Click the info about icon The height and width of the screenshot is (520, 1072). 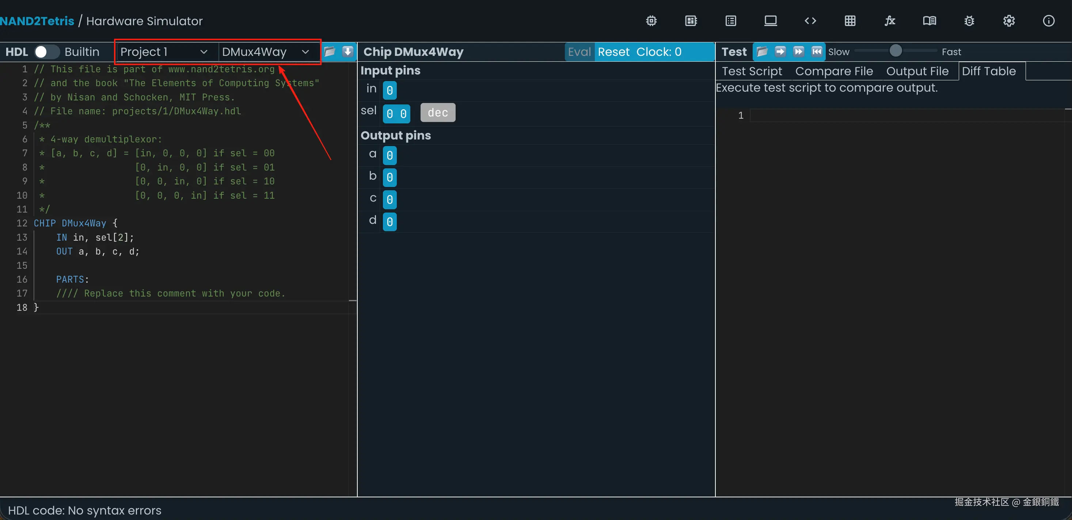[x=1048, y=21]
